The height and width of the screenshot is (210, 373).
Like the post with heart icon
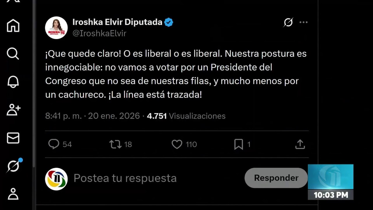coord(177,144)
